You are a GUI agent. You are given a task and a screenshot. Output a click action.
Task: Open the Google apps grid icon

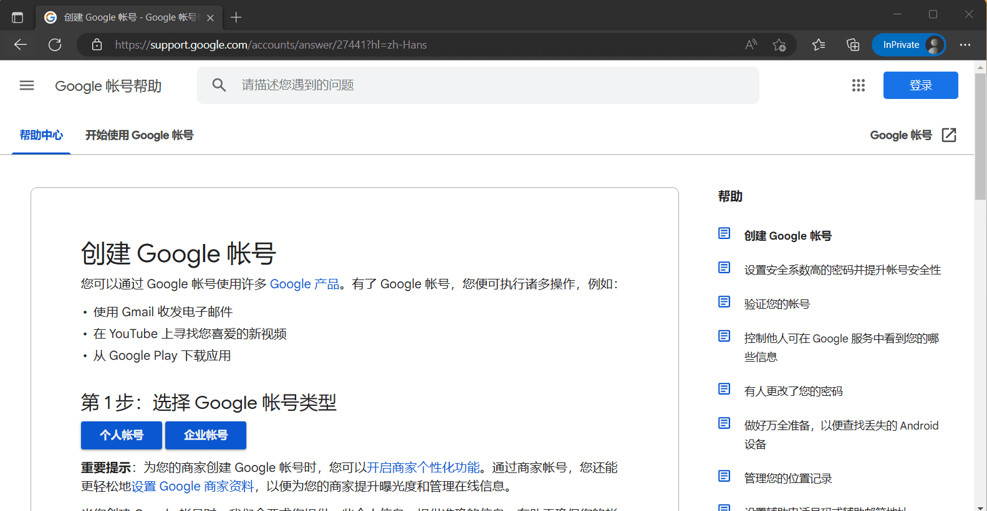point(859,85)
